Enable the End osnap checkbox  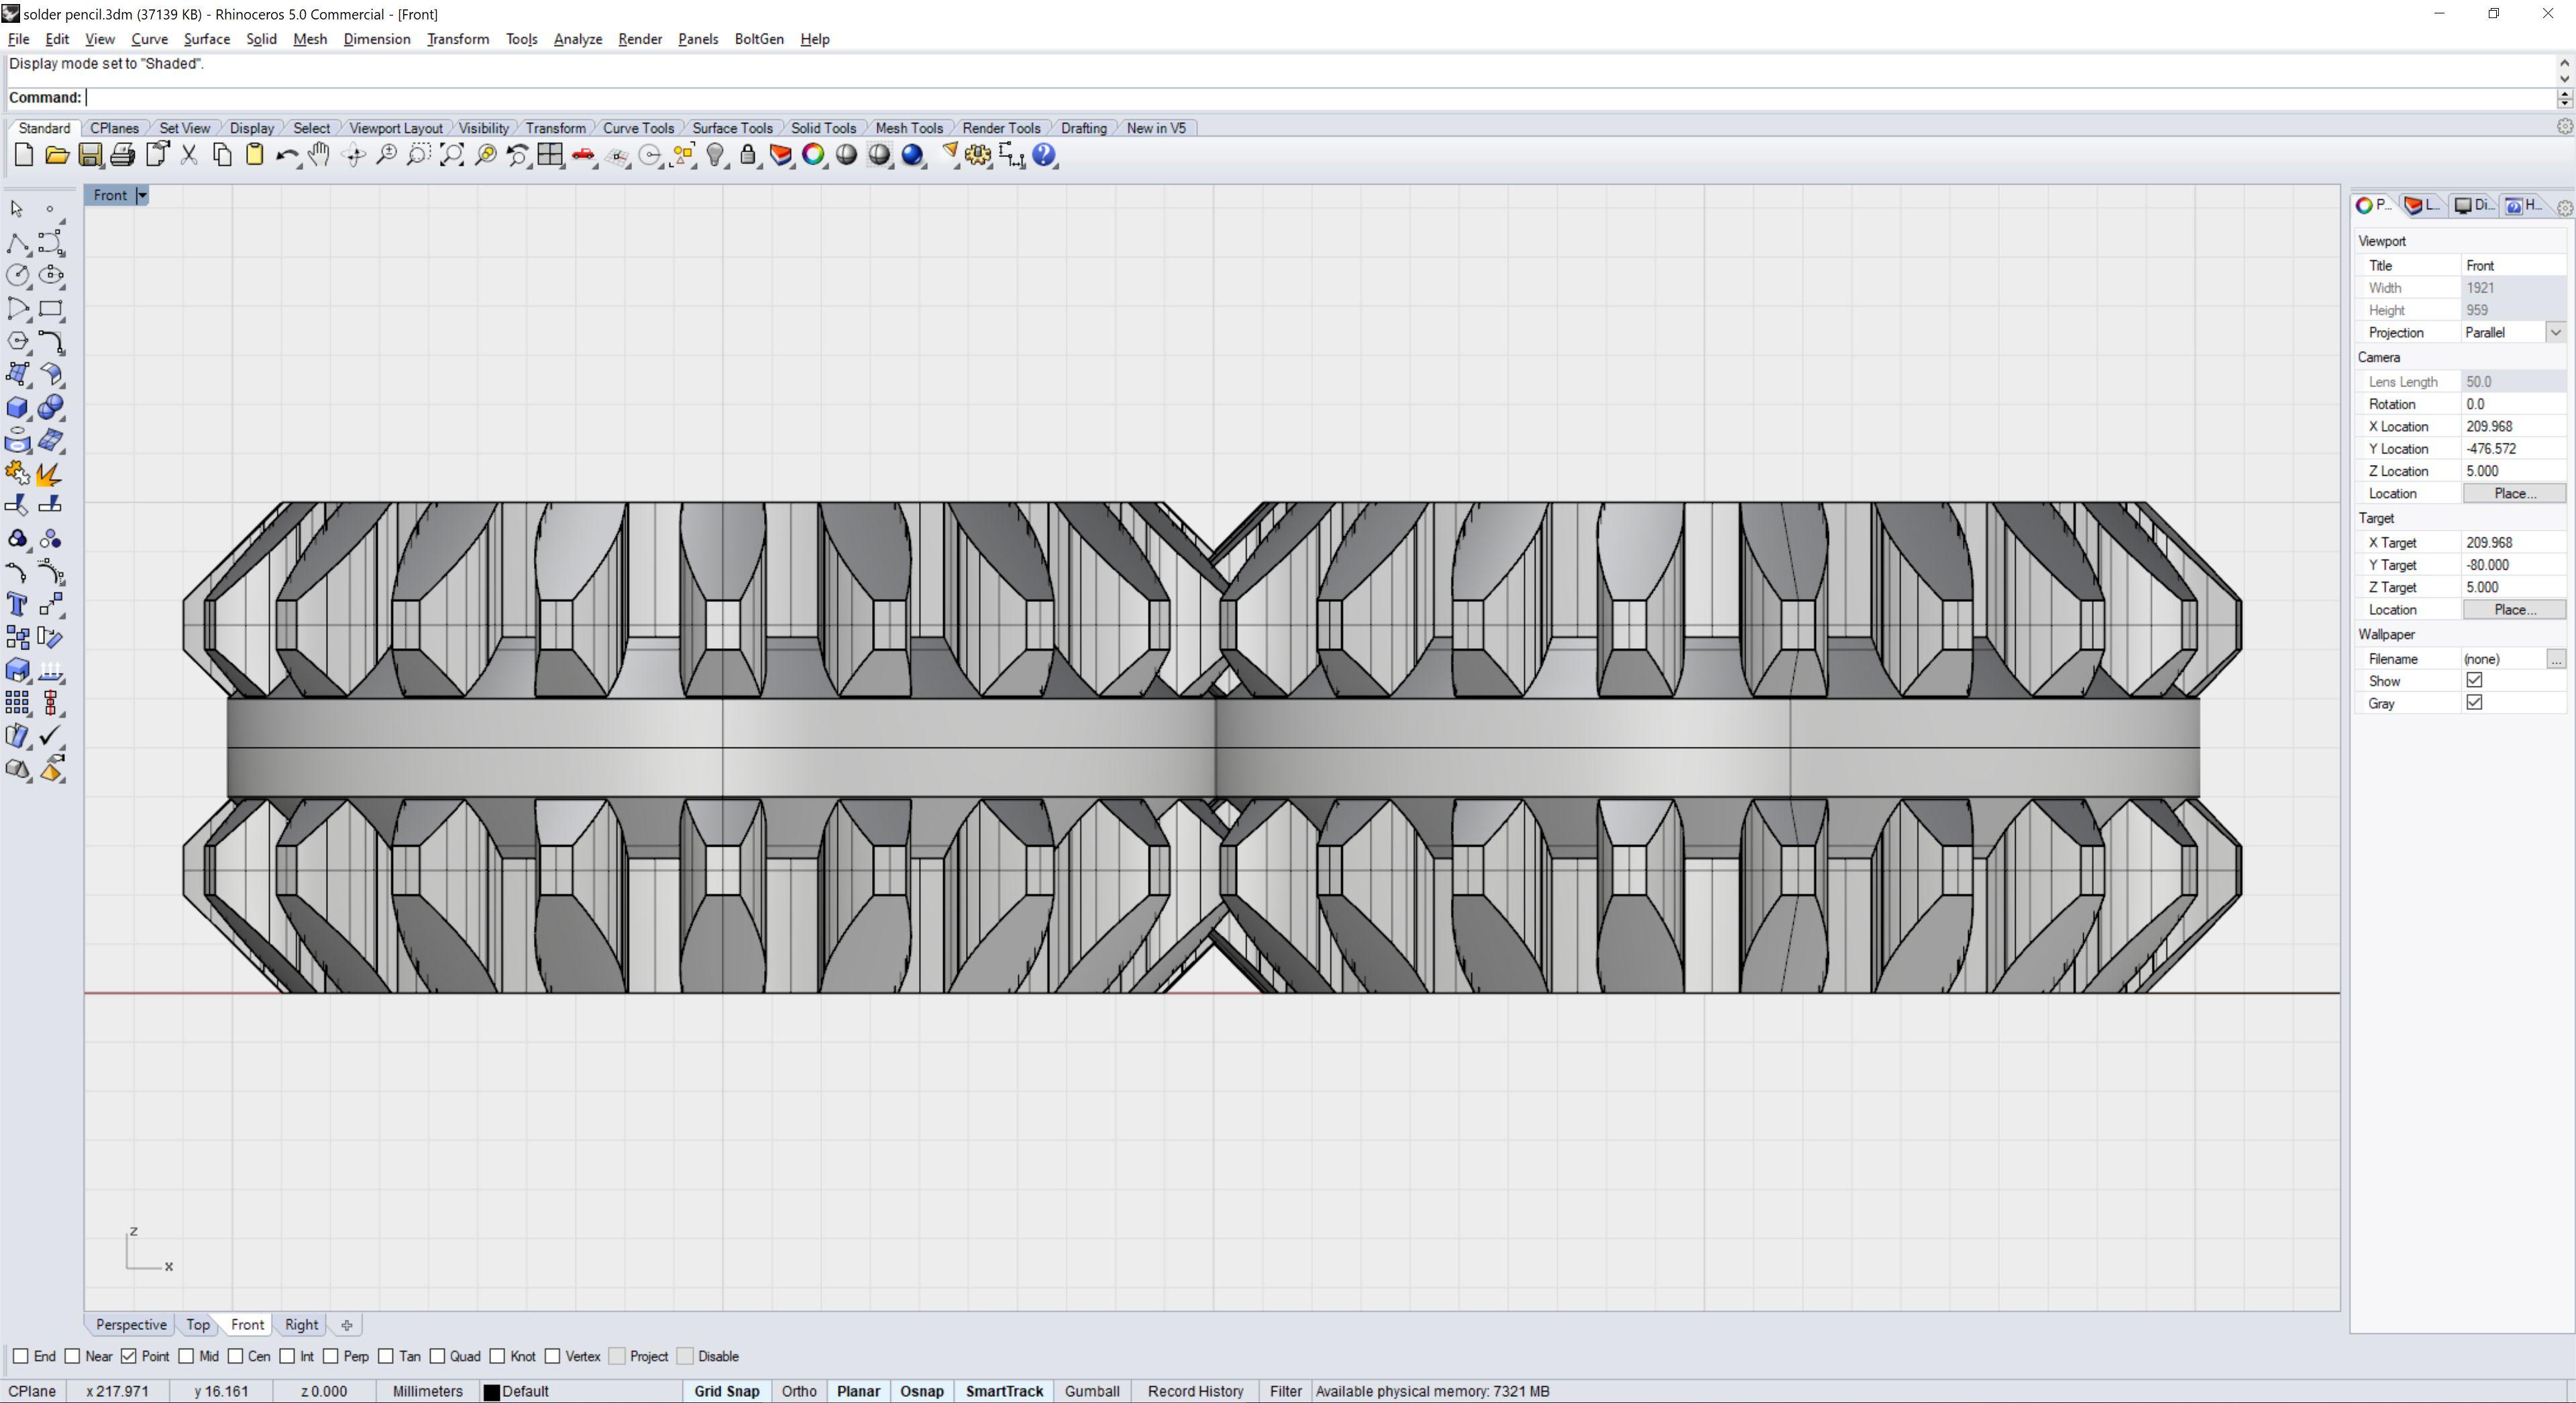pyautogui.click(x=21, y=1356)
